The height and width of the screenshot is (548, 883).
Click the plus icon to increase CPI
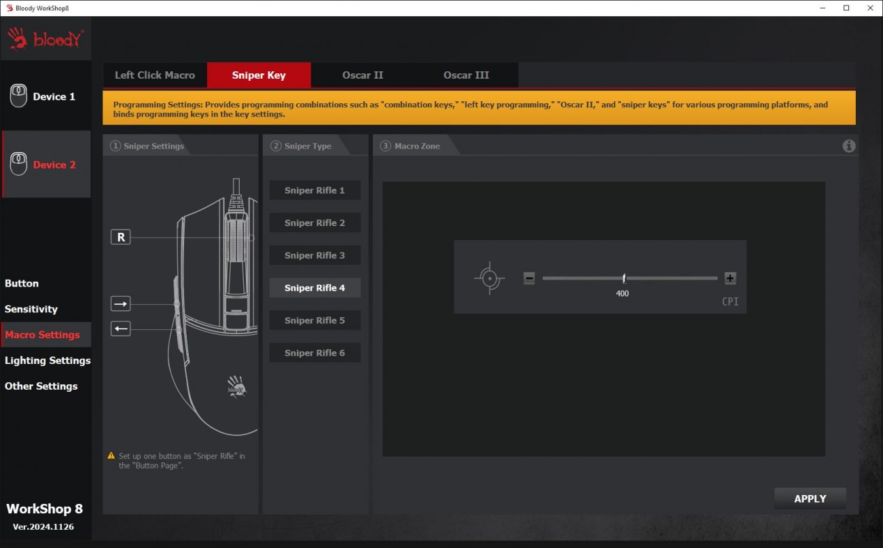coord(730,278)
